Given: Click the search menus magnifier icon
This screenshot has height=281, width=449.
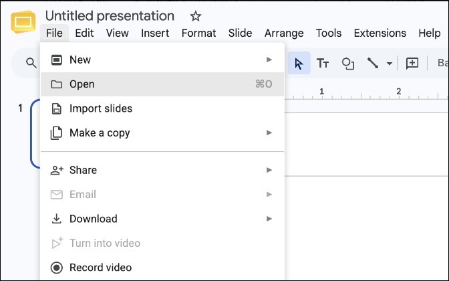Looking at the screenshot, I should [x=31, y=63].
